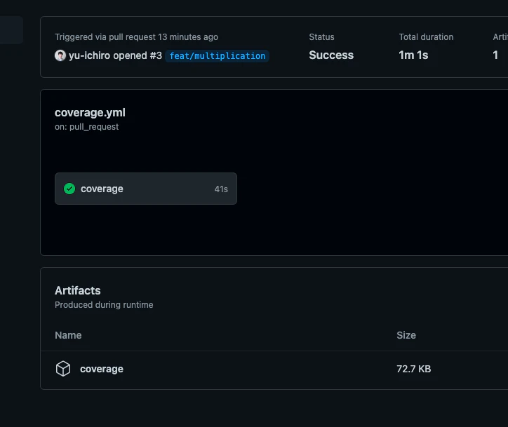Click the Artifacts section heading
508x427 pixels.
tap(77, 290)
